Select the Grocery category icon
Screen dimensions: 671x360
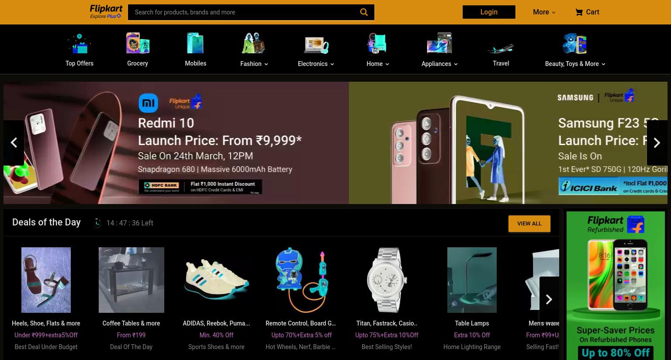138,43
